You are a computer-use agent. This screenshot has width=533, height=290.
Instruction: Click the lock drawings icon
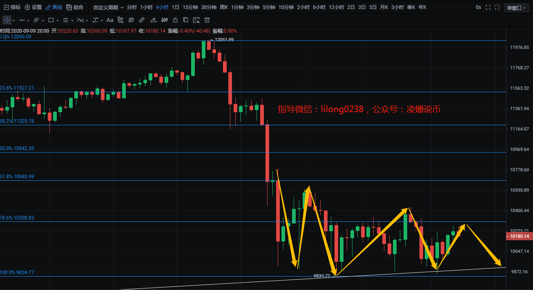click(175, 20)
